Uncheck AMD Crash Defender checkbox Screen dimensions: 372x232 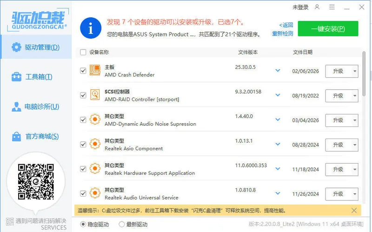click(83, 71)
